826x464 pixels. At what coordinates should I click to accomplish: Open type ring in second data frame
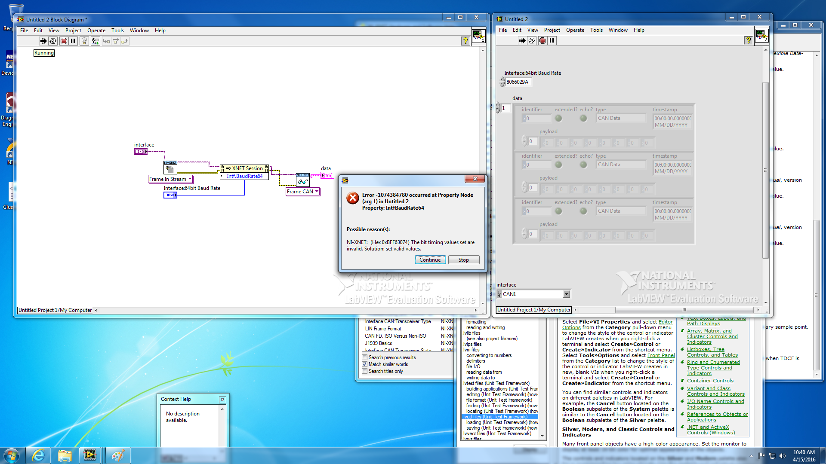pos(621,165)
